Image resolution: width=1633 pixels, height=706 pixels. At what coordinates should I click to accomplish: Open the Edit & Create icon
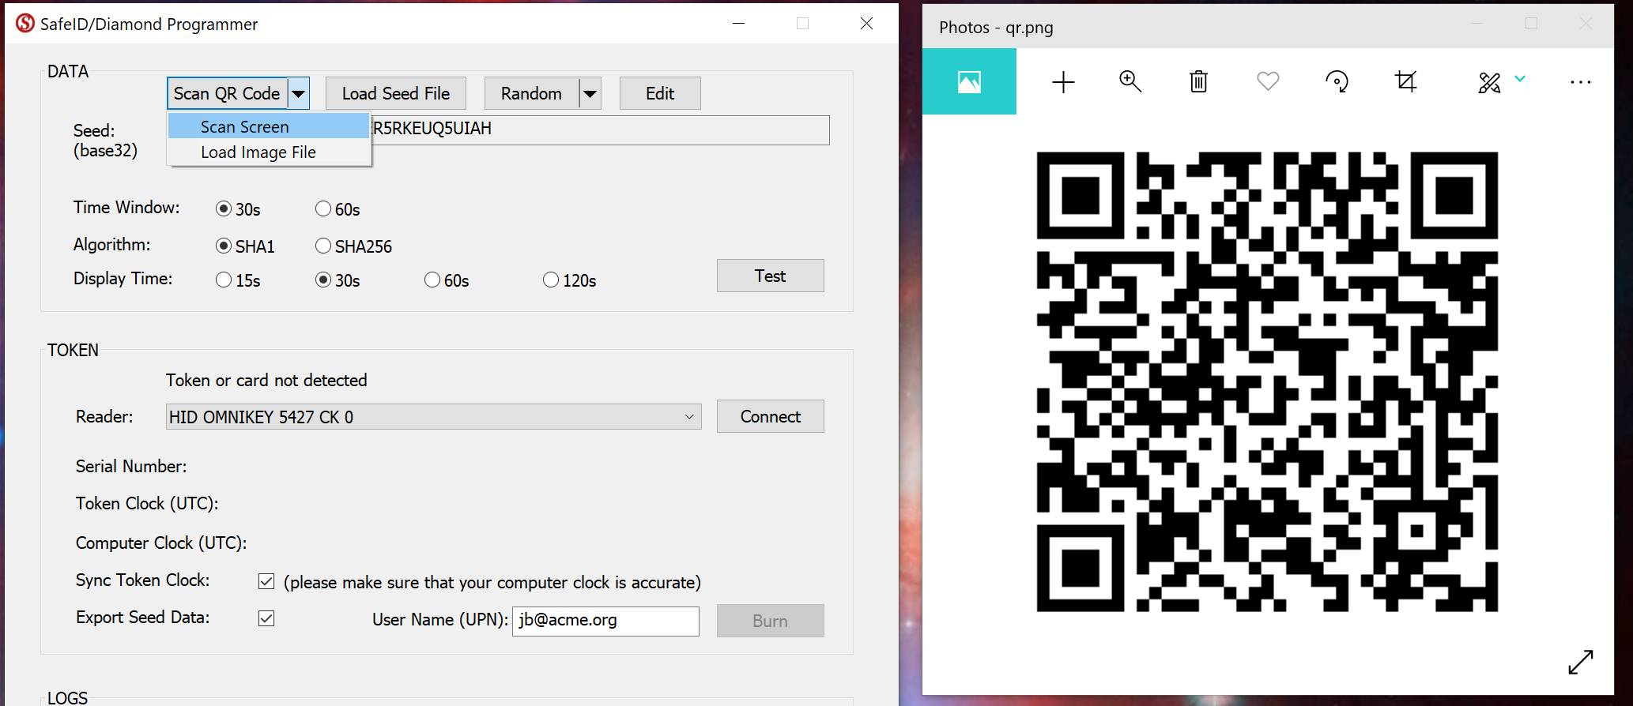coord(1490,82)
